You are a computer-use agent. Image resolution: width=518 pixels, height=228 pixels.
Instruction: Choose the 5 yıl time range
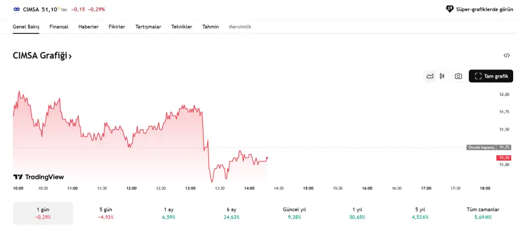[420, 213]
